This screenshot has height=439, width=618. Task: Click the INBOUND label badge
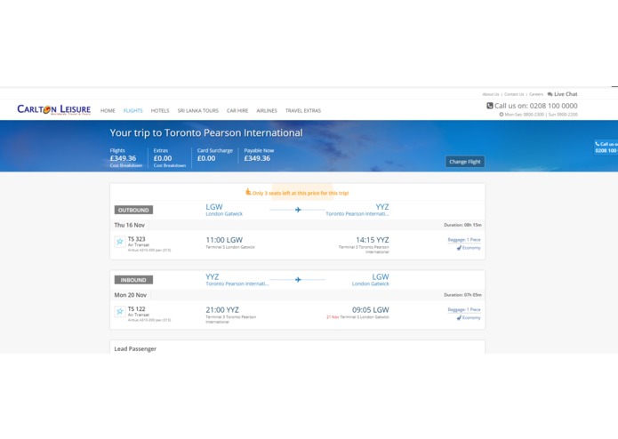(x=133, y=280)
